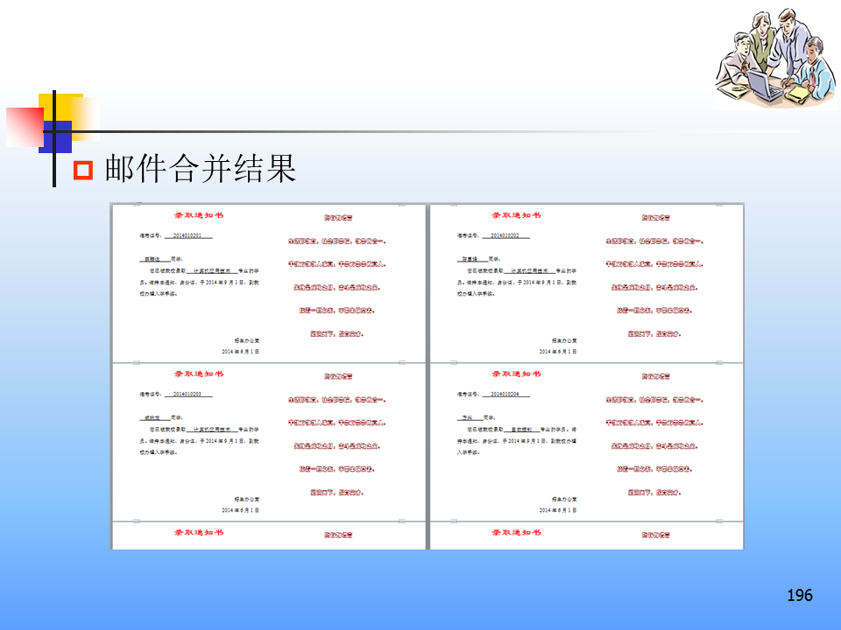Click exam number 2014010201 on the first letter
The height and width of the screenshot is (630, 841).
[x=187, y=235]
